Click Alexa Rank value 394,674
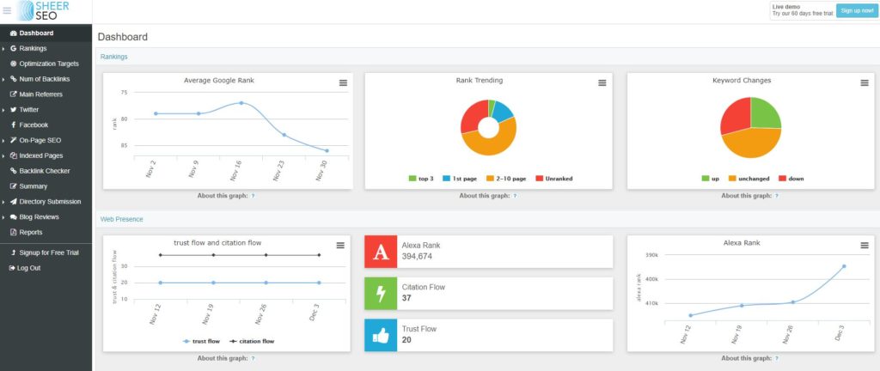880x371 pixels. click(417, 257)
